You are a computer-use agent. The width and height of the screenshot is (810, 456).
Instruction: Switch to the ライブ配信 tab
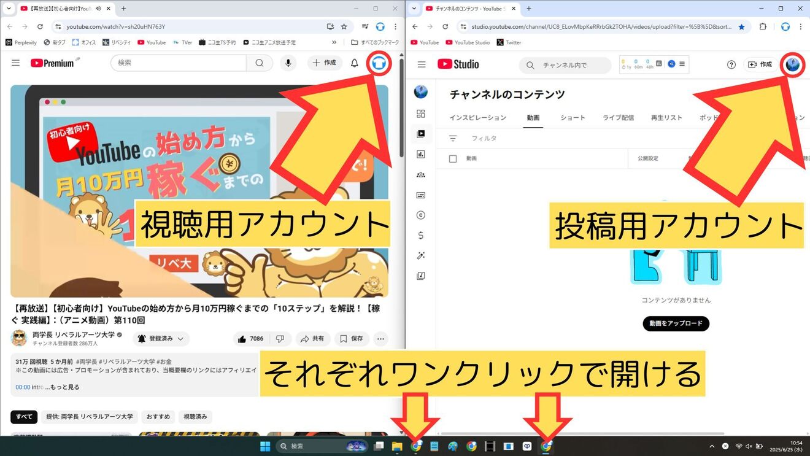[619, 118]
